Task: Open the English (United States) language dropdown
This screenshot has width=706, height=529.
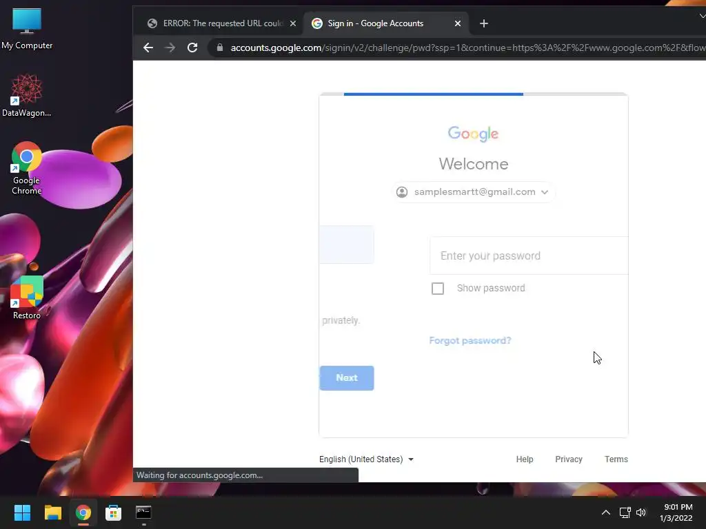Action: tap(366, 459)
